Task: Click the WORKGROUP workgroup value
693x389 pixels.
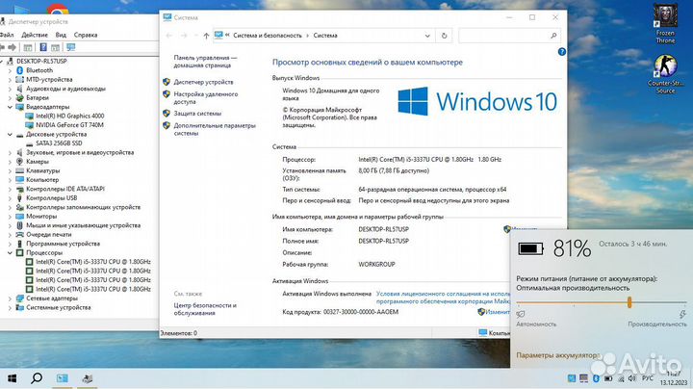Action: click(376, 265)
